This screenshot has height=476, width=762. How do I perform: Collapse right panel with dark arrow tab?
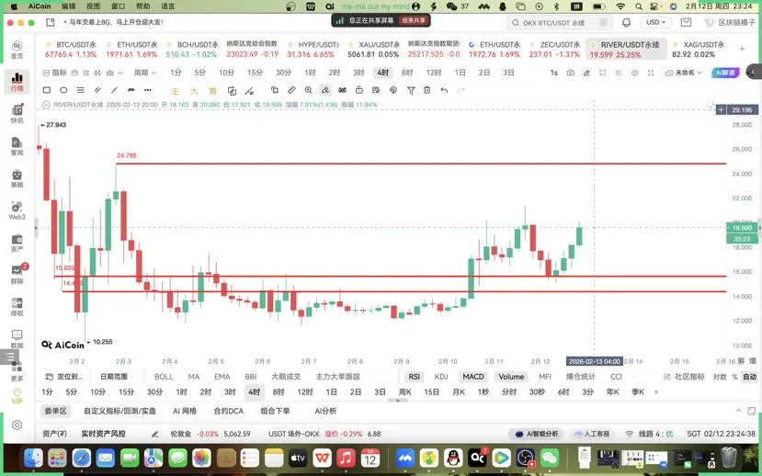(x=753, y=72)
